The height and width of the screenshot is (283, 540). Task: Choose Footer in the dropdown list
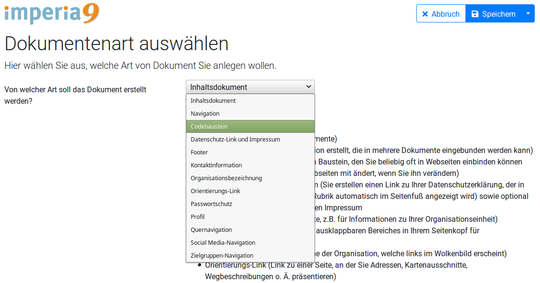199,152
